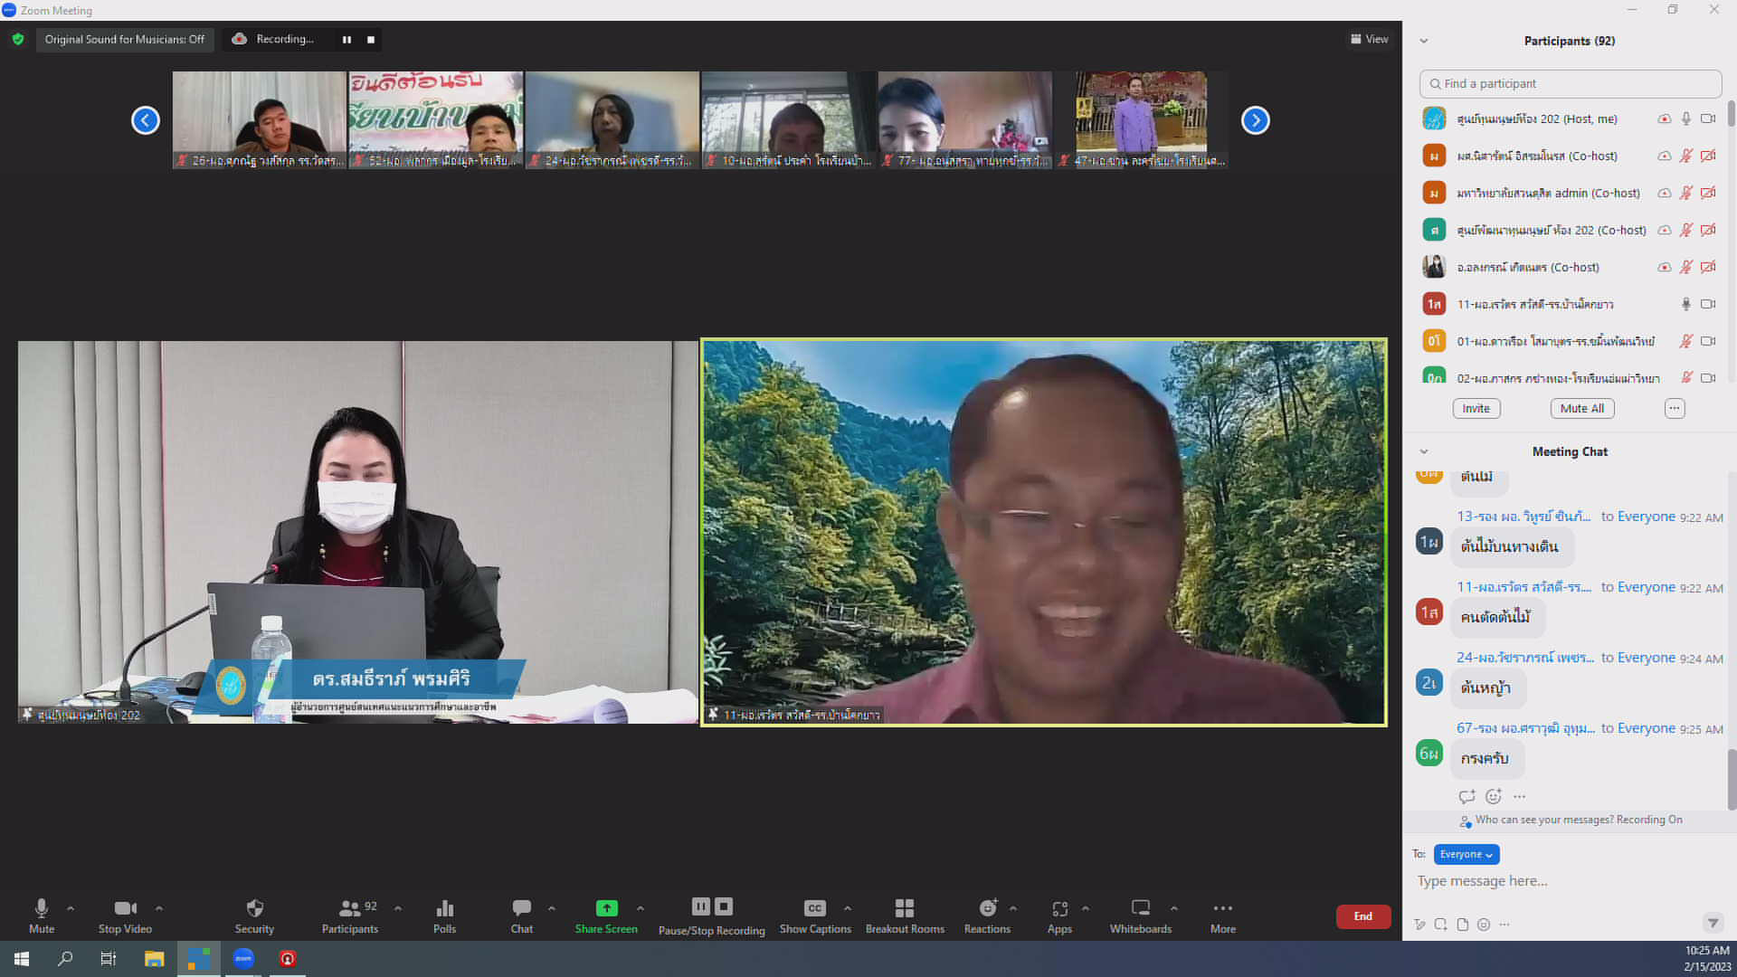Open the file attachment icon in chat
1737x977 pixels.
coord(1462,924)
